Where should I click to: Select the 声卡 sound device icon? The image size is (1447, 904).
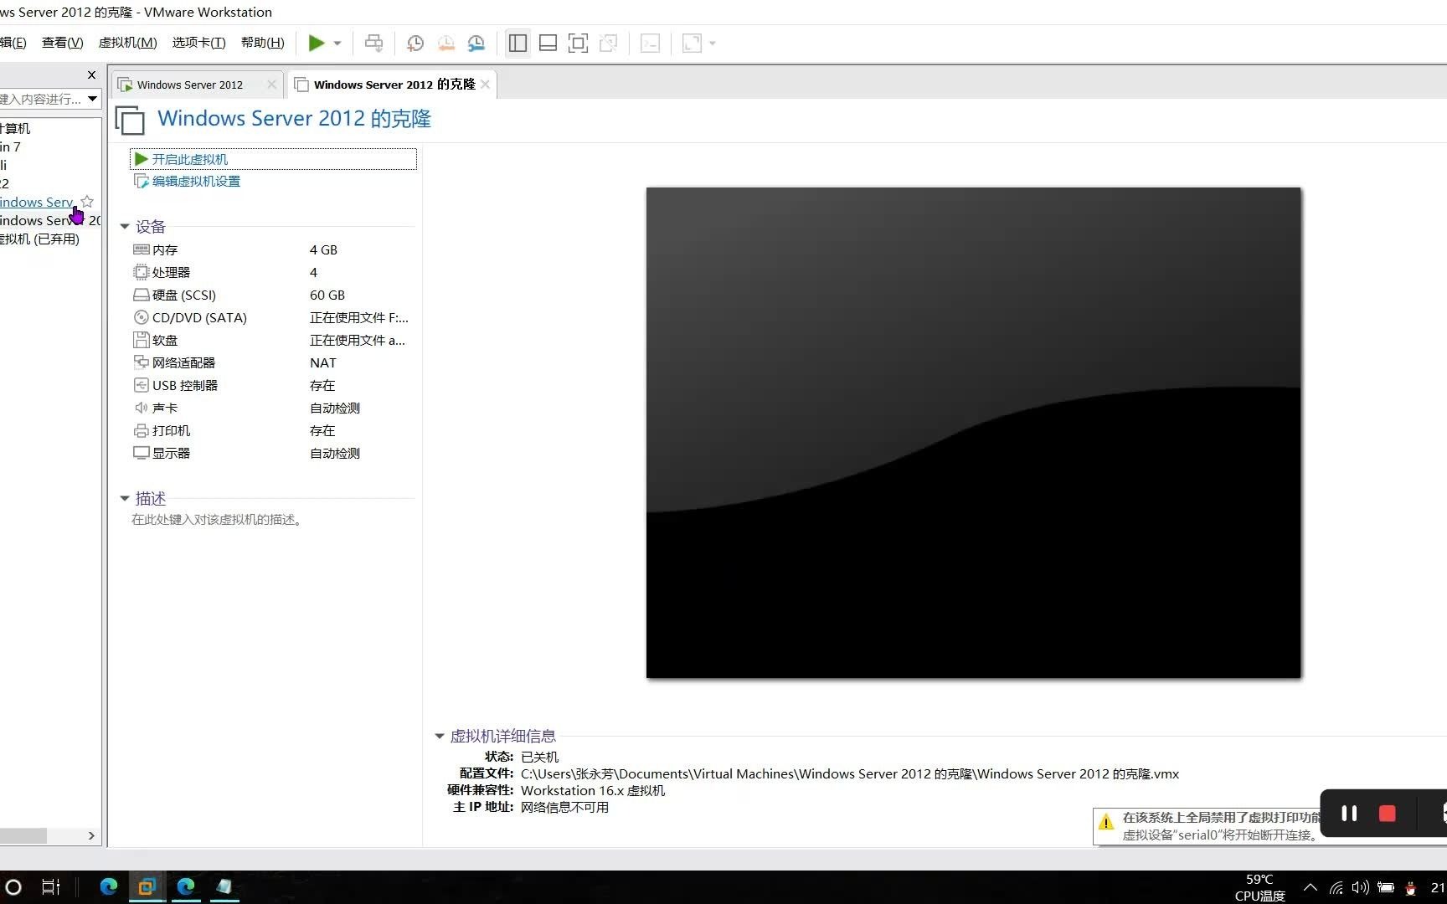click(x=142, y=408)
